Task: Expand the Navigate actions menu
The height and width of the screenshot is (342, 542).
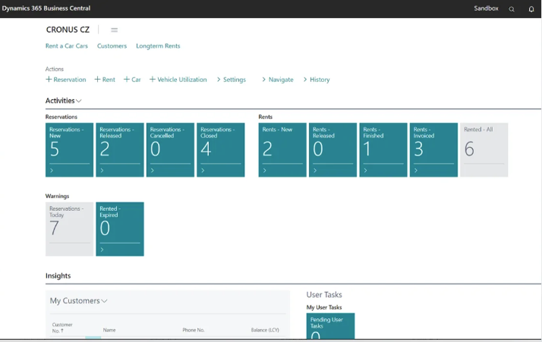Action: [x=278, y=80]
